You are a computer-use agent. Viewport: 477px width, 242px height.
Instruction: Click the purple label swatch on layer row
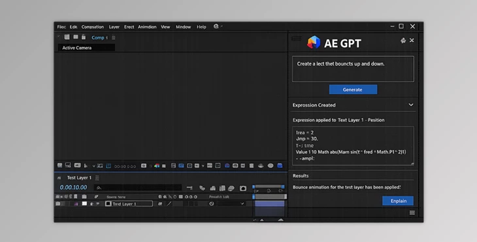pyautogui.click(x=76, y=204)
